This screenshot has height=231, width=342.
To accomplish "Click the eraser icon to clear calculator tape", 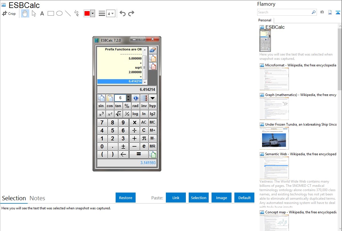I will [x=153, y=50].
